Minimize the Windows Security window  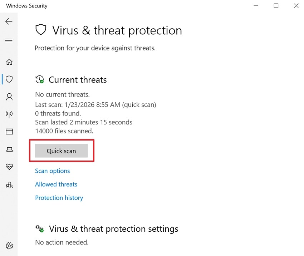tap(256, 6)
